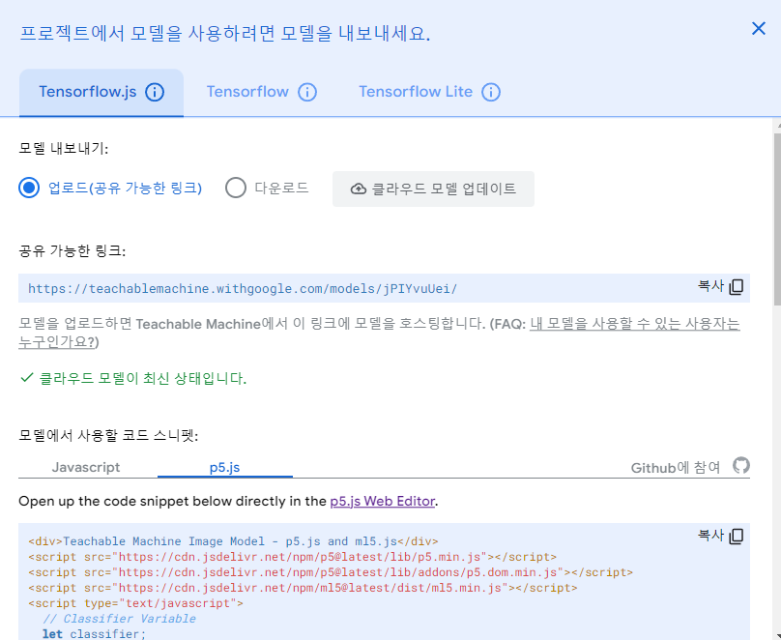781x640 pixels.
Task: Click the Classifier Variable comment line
Action: [119, 619]
